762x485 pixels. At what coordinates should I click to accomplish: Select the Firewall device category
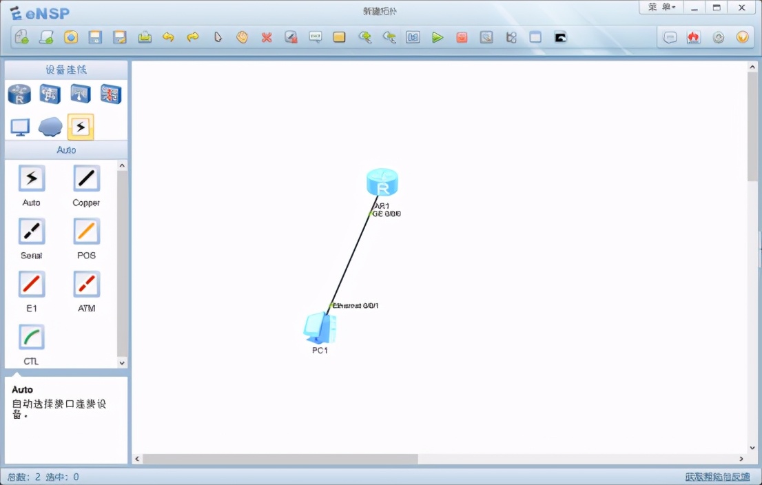click(x=111, y=94)
